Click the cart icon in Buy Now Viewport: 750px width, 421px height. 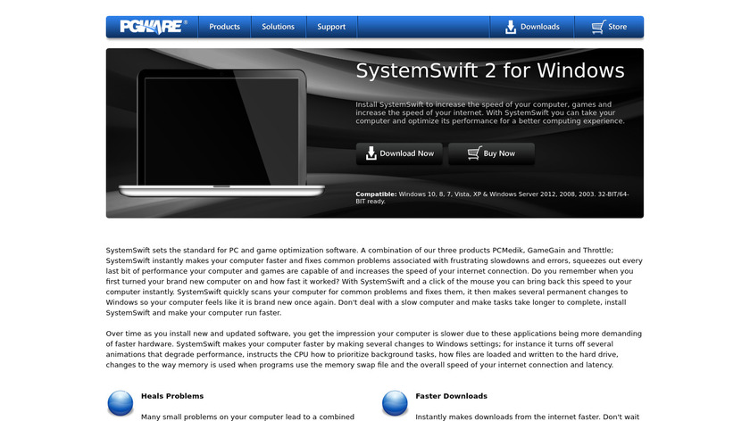coord(474,153)
